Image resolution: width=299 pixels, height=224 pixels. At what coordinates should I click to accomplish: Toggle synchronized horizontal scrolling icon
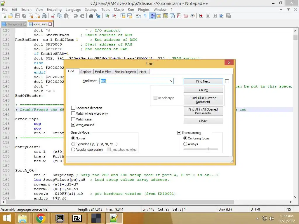point(129,16)
